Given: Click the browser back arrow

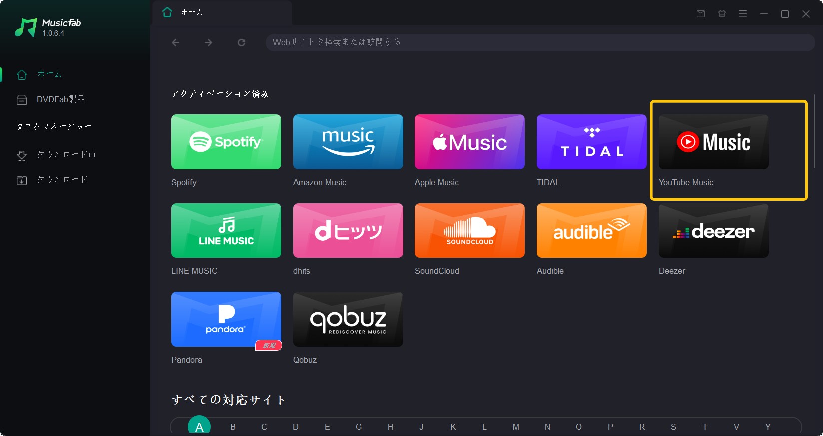Looking at the screenshot, I should coord(176,42).
